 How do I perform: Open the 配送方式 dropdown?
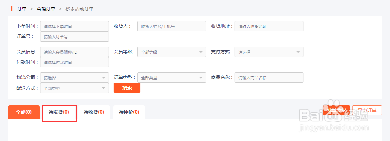click(74, 88)
